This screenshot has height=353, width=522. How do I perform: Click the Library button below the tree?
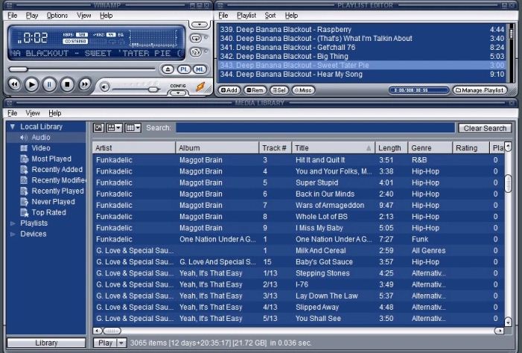pos(46,343)
